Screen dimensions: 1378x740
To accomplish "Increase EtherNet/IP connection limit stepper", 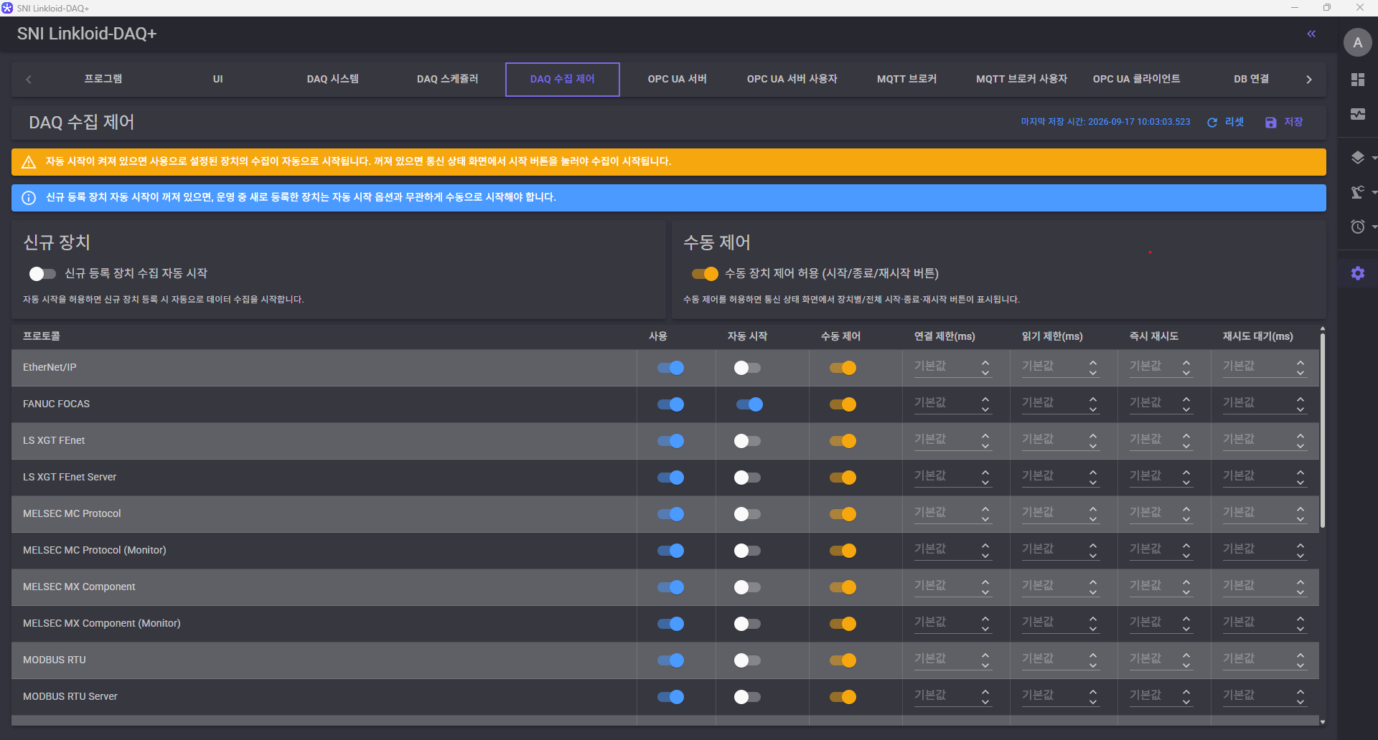I will click(985, 363).
